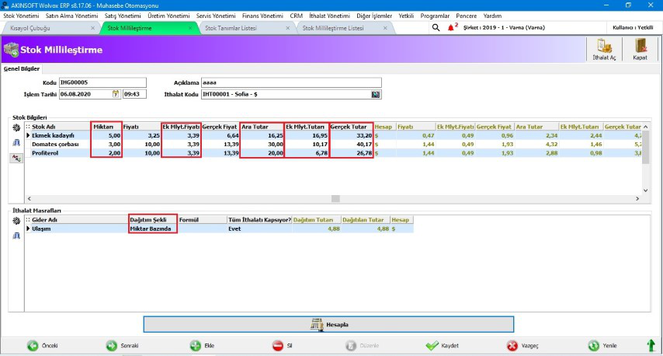Click the İthalat Masrafları binoculars search icon
Image resolution: width=663 pixels, height=356 pixels.
click(x=16, y=236)
